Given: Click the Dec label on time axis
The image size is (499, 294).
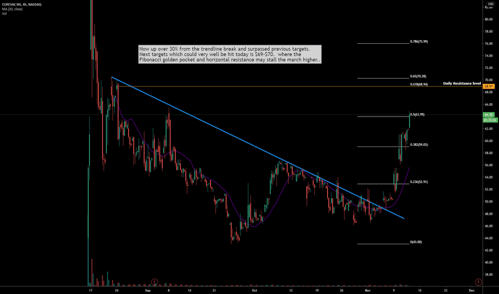Looking at the screenshot, I should pos(471,290).
